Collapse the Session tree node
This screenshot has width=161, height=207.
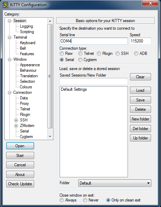pyautogui.click(x=9, y=21)
